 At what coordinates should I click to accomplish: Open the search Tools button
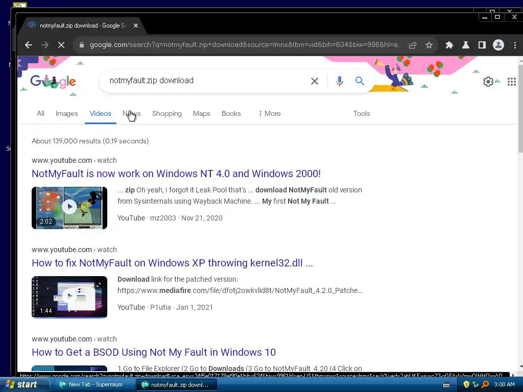[x=362, y=114]
